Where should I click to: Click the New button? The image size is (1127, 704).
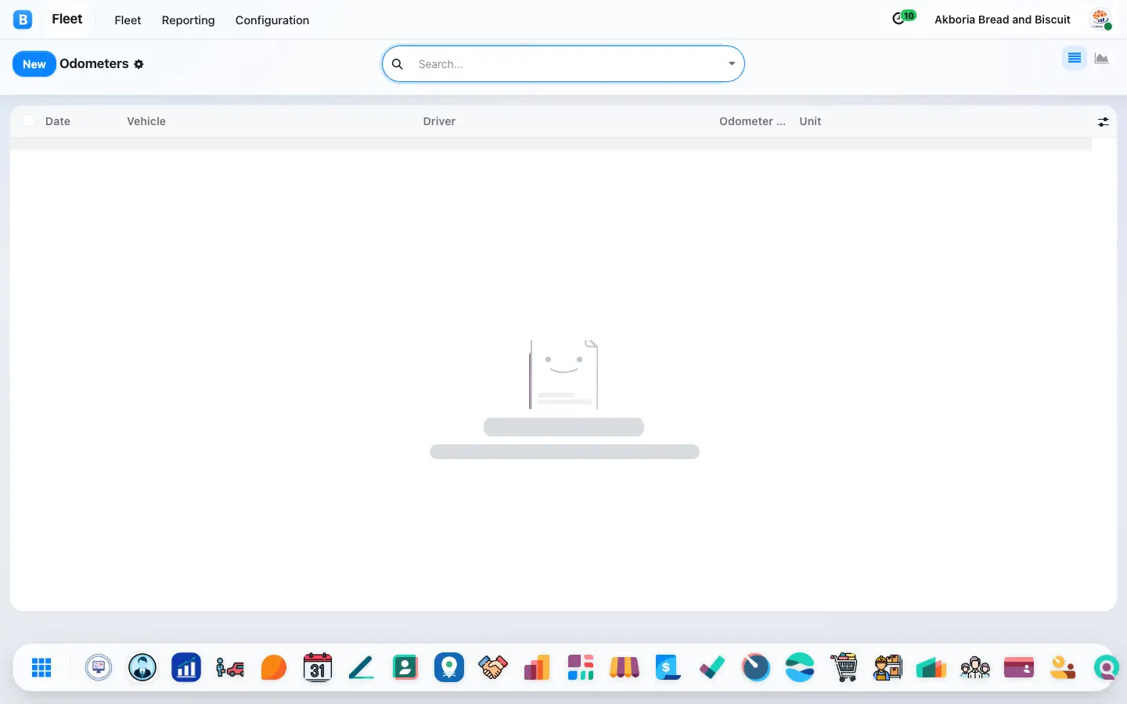click(x=34, y=64)
